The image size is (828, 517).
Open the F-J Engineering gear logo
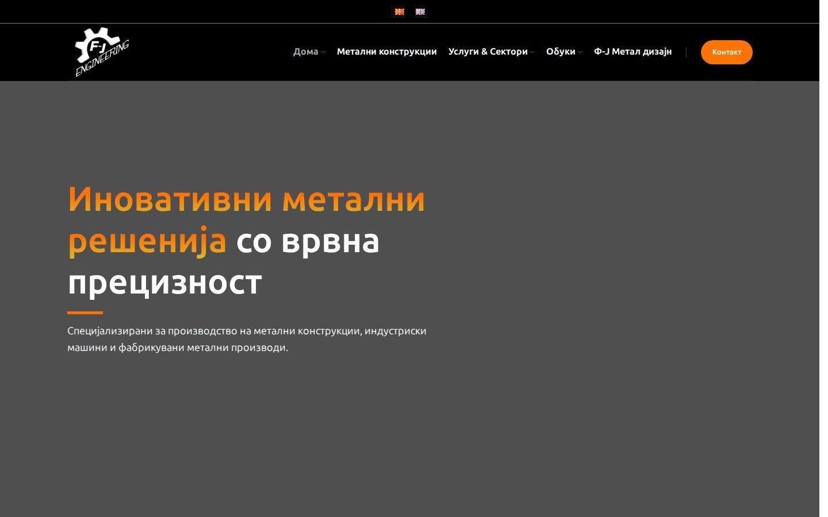[102, 52]
